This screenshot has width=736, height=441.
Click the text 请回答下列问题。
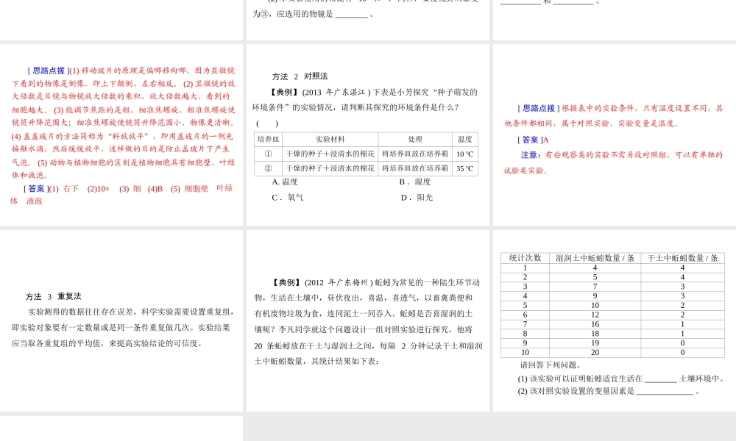(551, 365)
